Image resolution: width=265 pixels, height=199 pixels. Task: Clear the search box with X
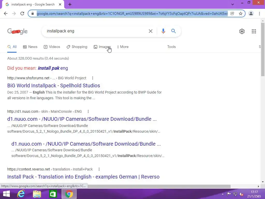point(150,31)
